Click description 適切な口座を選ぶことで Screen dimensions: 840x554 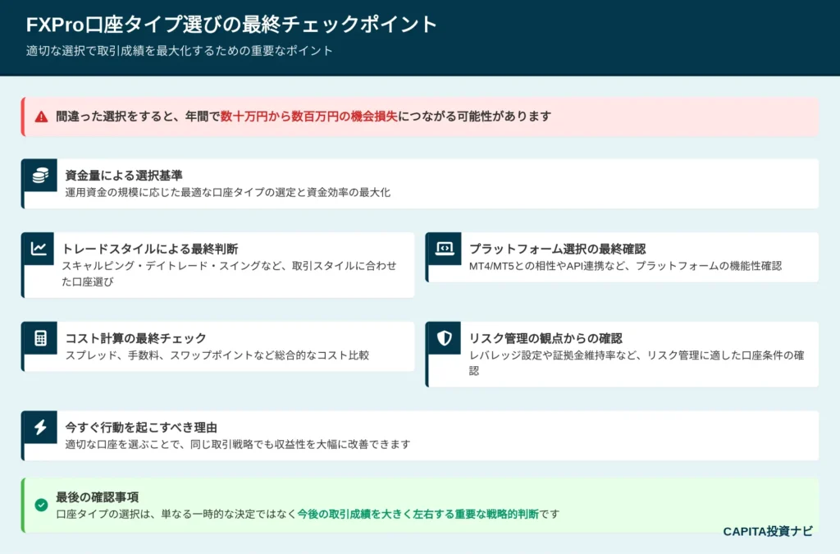point(238,444)
